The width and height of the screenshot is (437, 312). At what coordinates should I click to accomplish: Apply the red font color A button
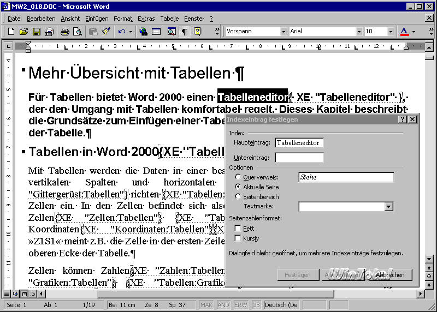tap(404, 32)
